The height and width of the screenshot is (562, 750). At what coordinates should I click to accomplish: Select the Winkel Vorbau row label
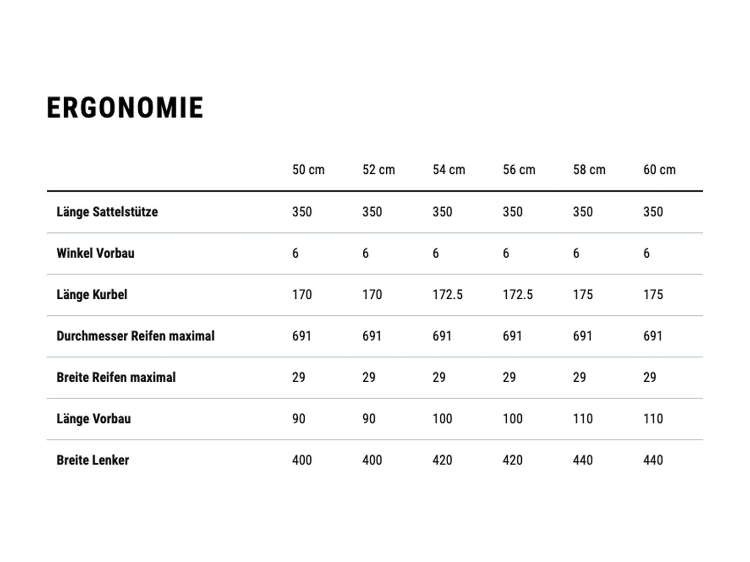point(96,253)
